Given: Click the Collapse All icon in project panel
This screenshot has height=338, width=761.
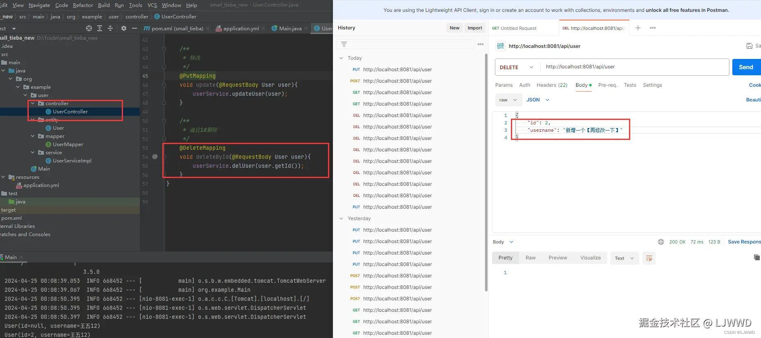Looking at the screenshot, I should tap(110, 28).
